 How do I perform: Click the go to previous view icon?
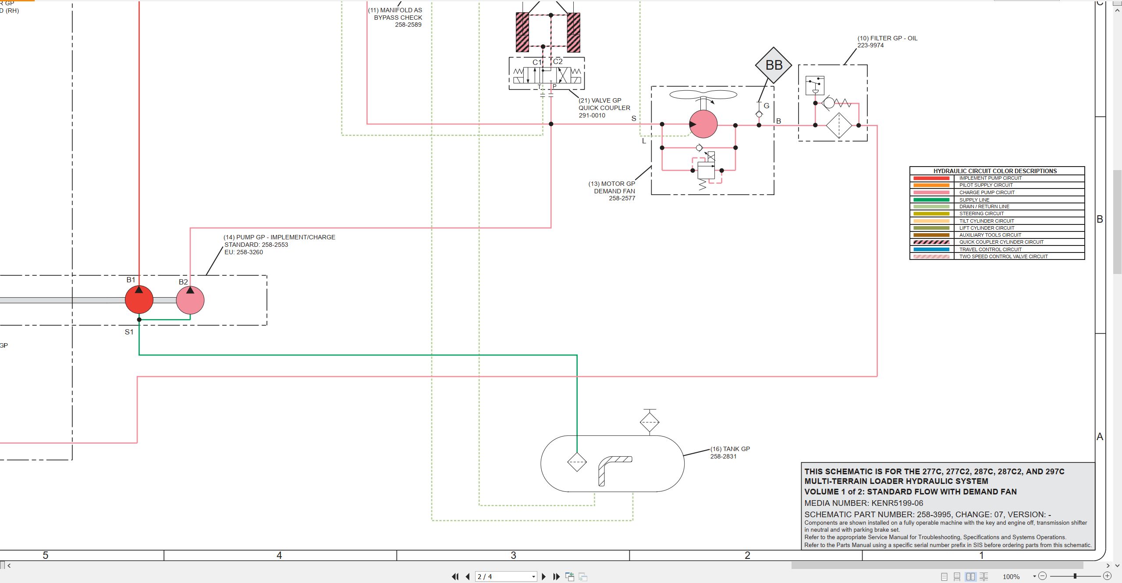tap(570, 576)
